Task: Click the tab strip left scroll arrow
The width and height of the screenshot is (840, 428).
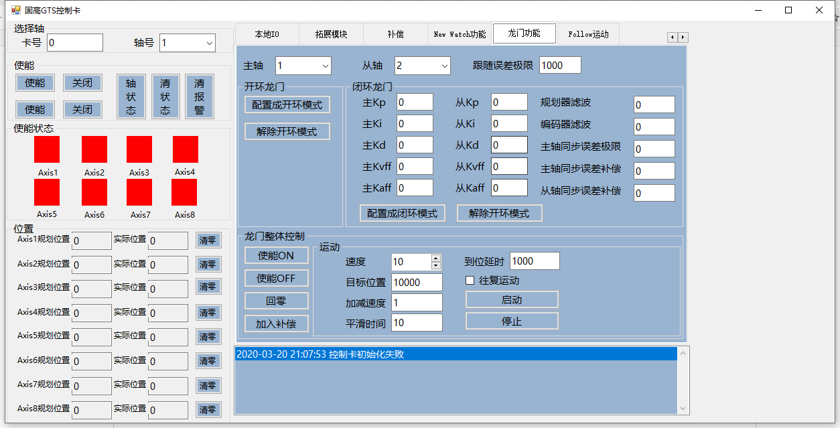Action: coord(673,38)
